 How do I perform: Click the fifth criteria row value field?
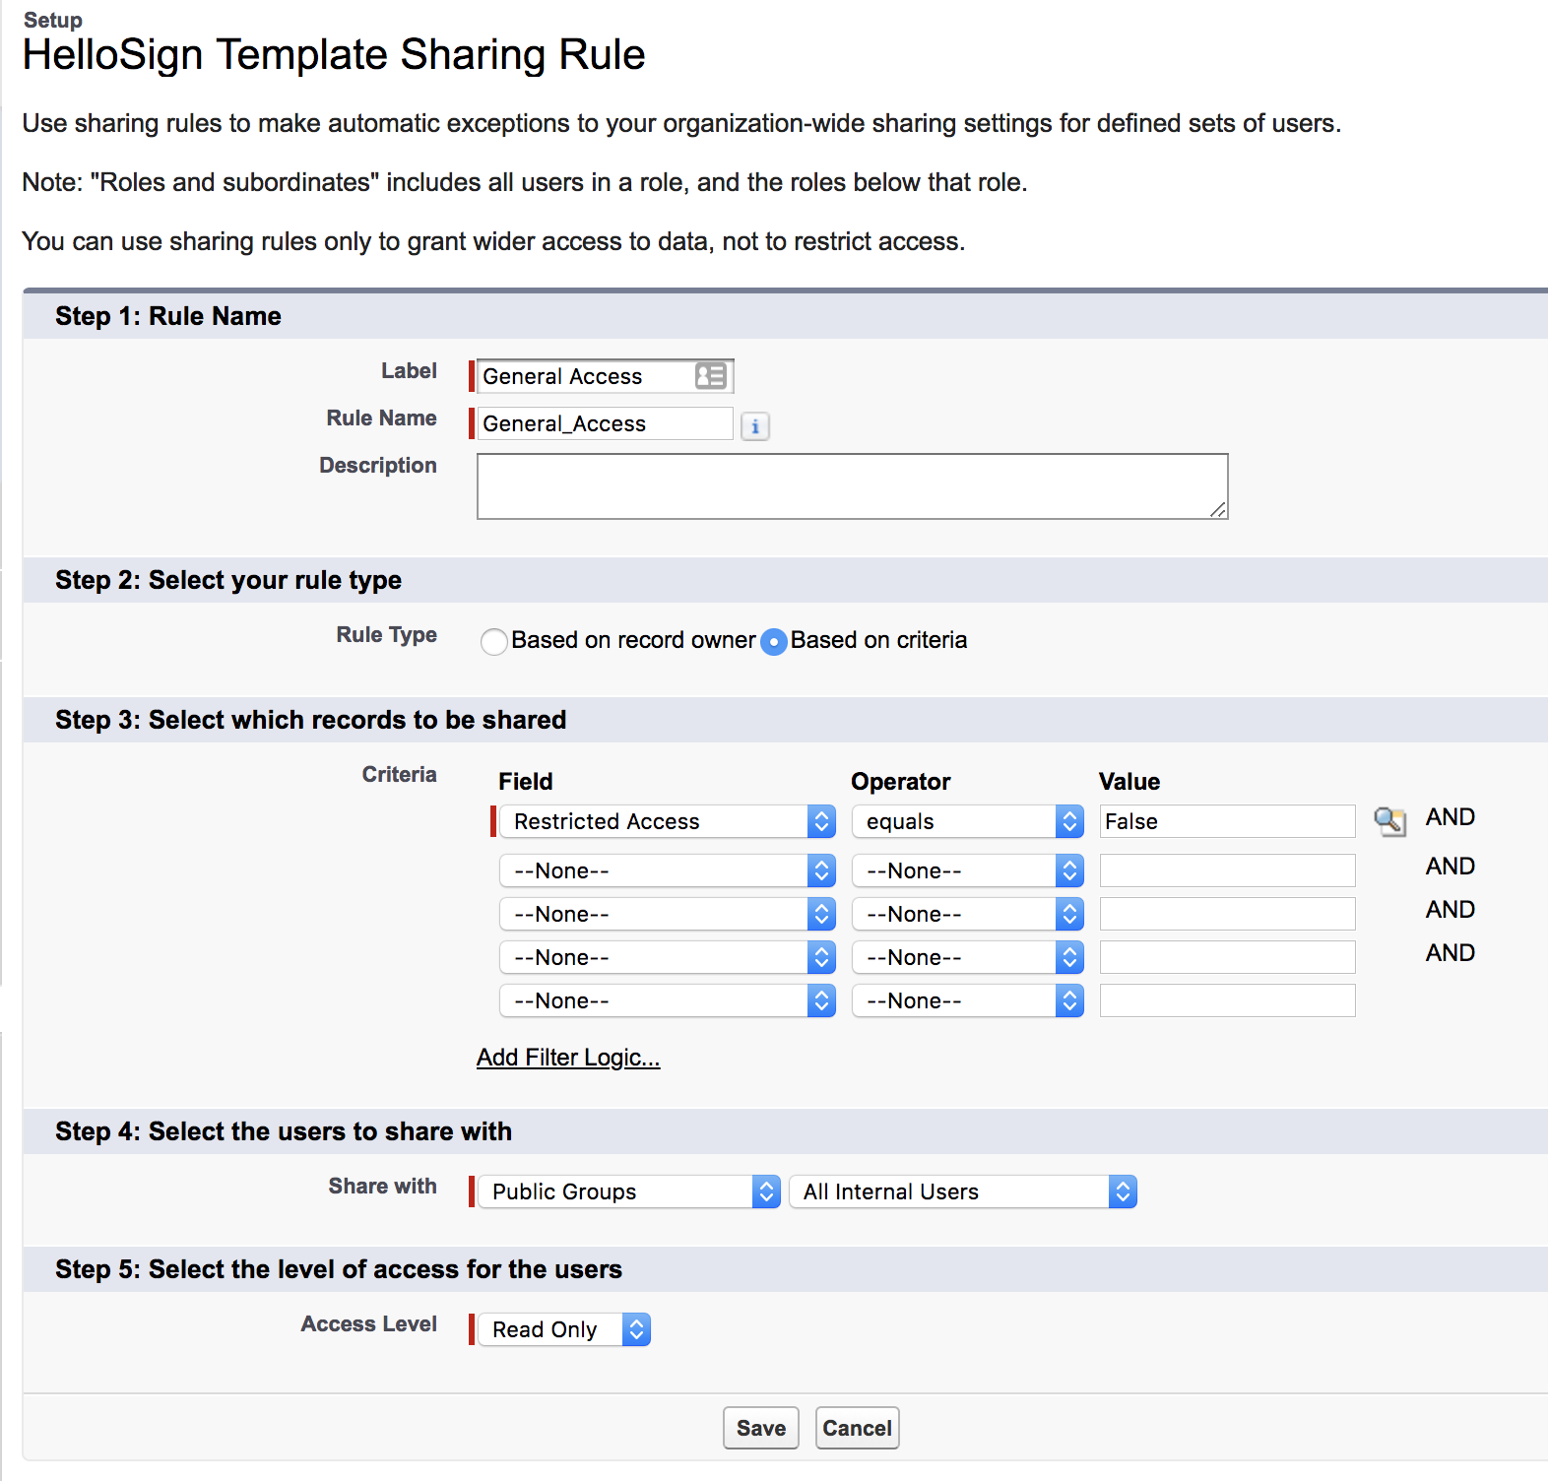(1228, 1000)
